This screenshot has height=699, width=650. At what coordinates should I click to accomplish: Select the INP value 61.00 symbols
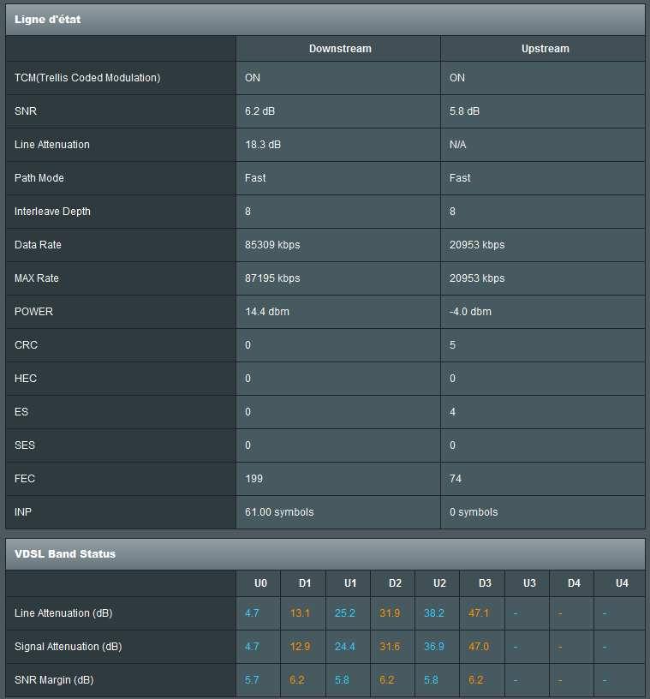click(279, 511)
